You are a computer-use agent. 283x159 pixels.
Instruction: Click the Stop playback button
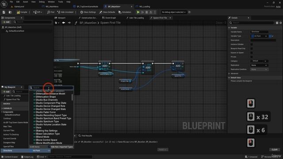[146, 12]
